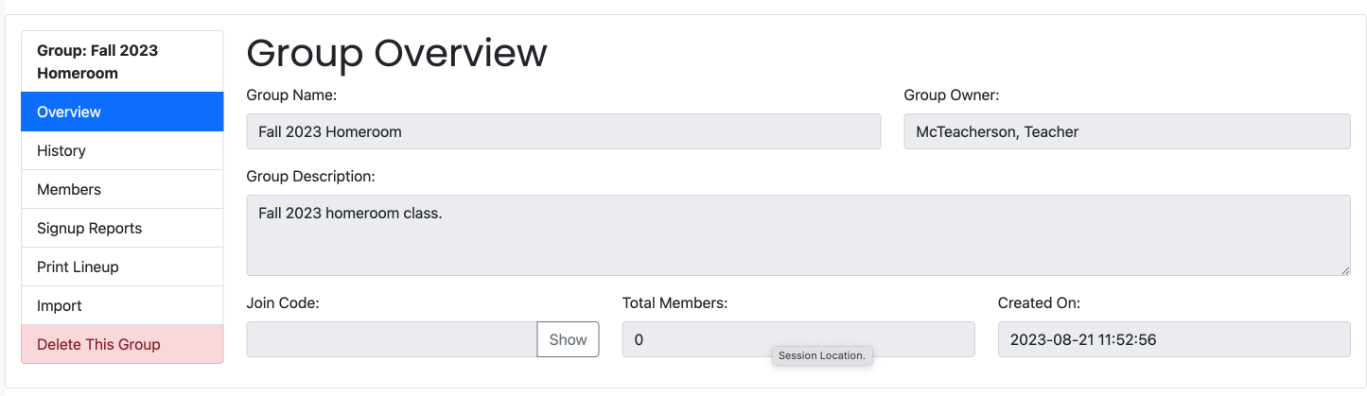1367x396 pixels.
Task: Click the Group Description text area
Action: (798, 235)
